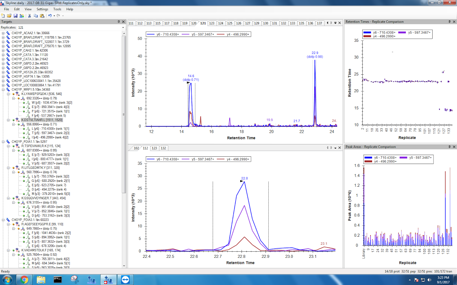The height and width of the screenshot is (285, 457).
Task: Open the Settings menu
Action: coord(42,9)
